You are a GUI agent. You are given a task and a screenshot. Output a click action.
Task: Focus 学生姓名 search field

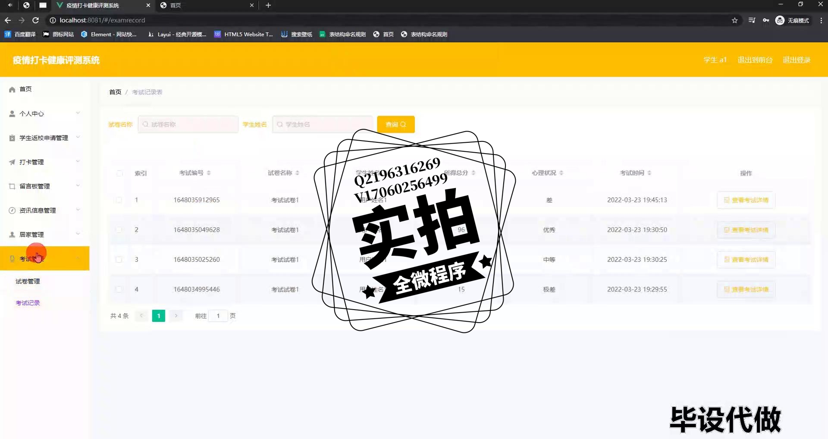[322, 124]
